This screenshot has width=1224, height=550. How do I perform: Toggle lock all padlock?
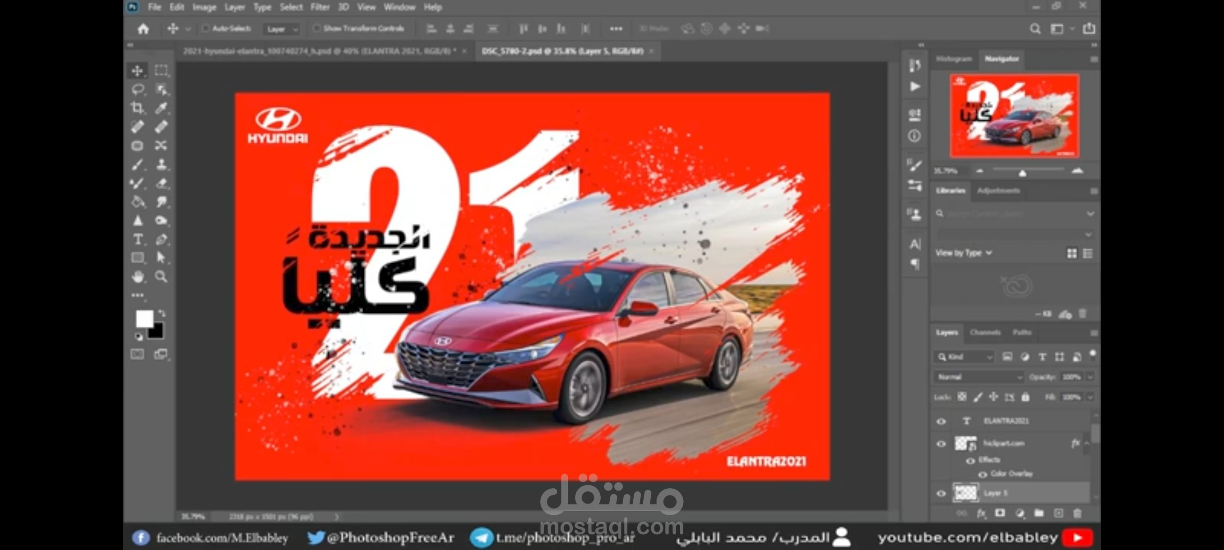[x=1025, y=397]
